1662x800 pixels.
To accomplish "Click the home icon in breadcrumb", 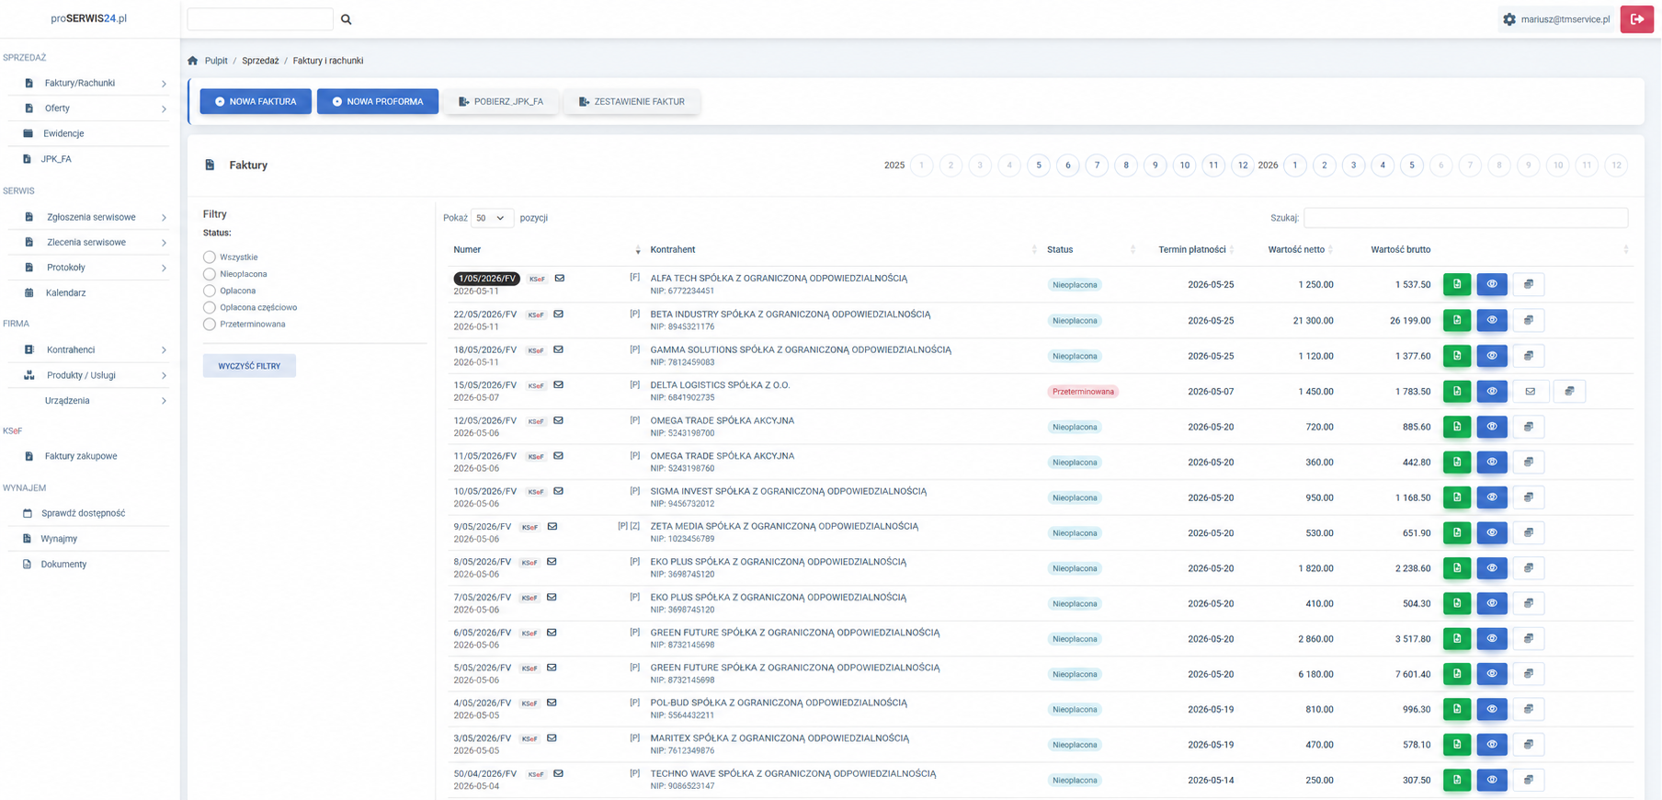I will [x=193, y=61].
